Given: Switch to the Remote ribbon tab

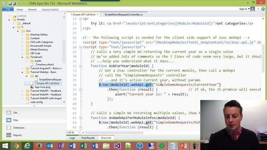Looking at the screenshot, I should click(x=33, y=10).
